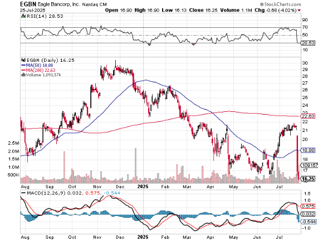Click the Jul label on the bottom MACD time axis

coord(280,237)
